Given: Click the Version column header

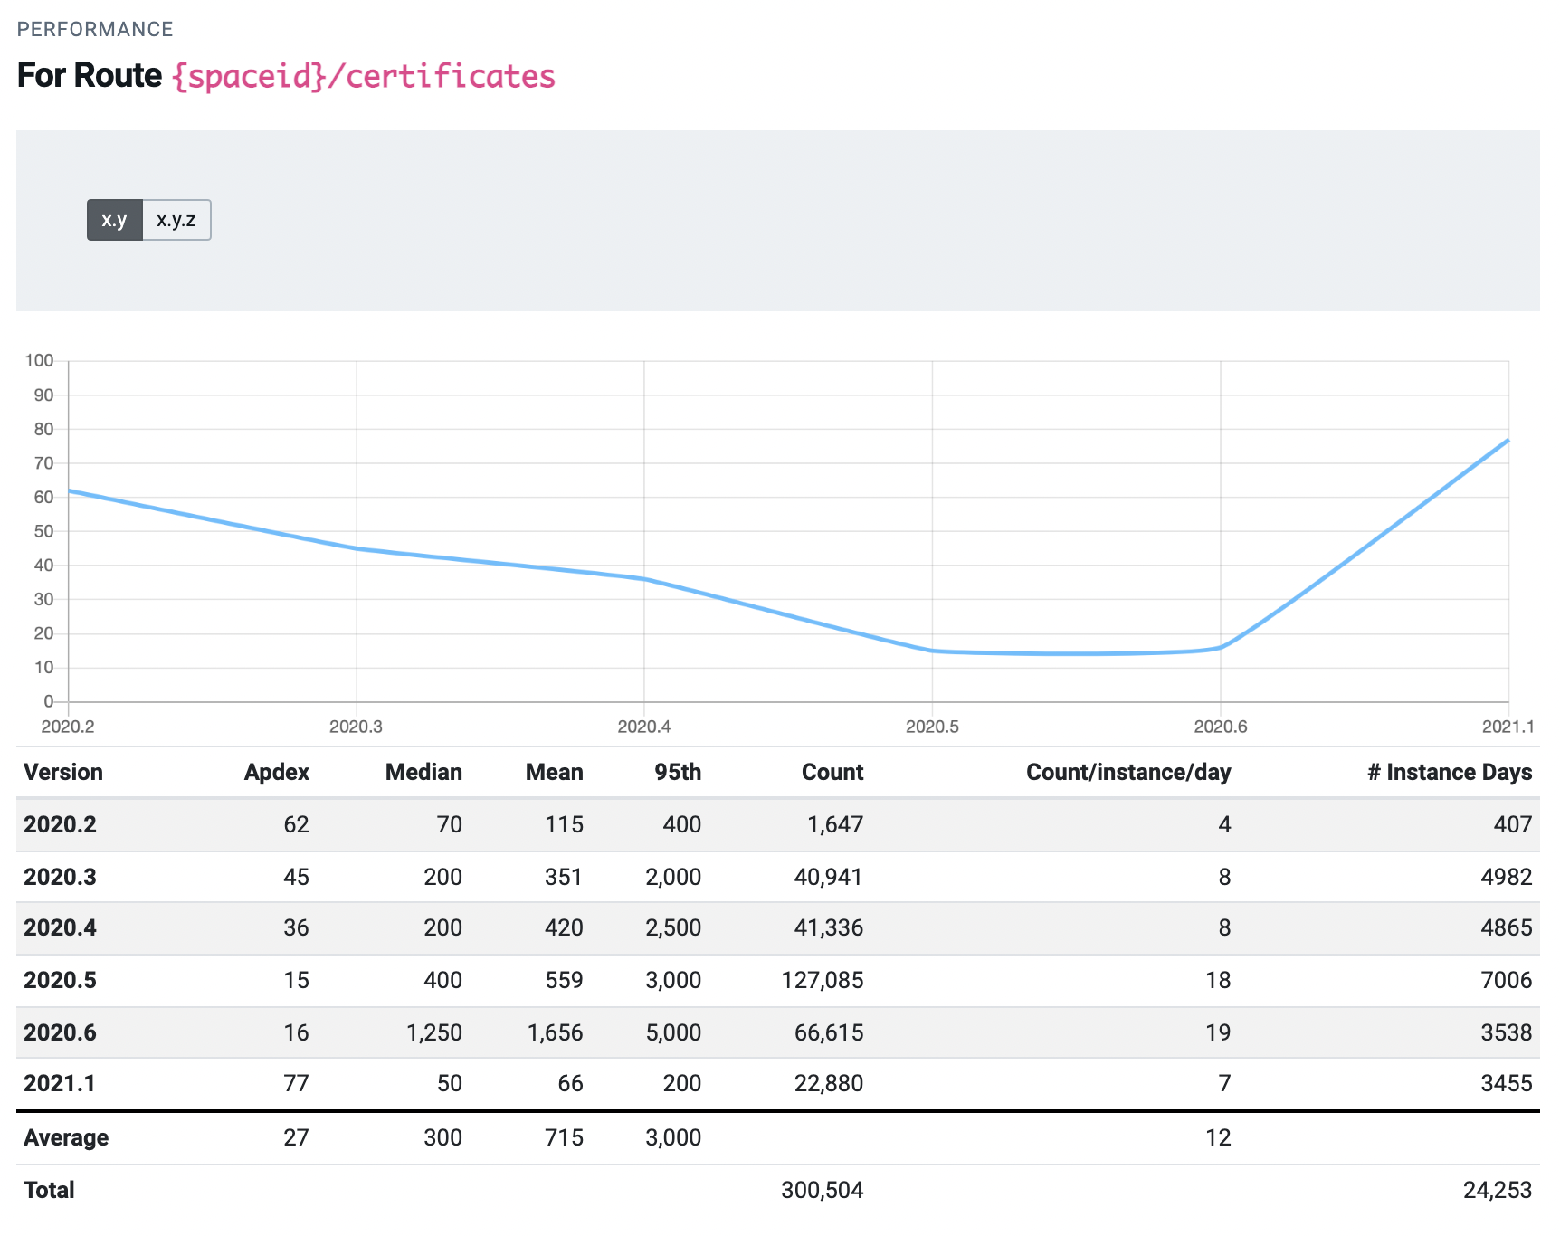Looking at the screenshot, I should pyautogui.click(x=63, y=772).
